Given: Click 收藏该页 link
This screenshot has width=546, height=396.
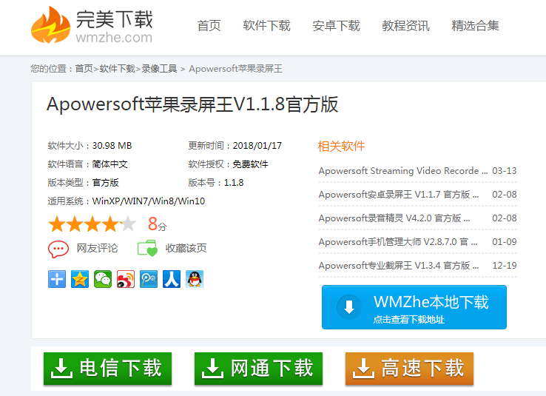Looking at the screenshot, I should pyautogui.click(x=186, y=248).
